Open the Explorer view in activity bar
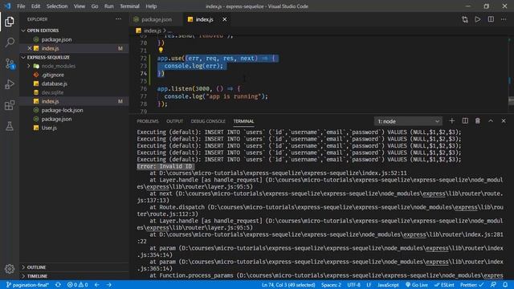 [10, 22]
